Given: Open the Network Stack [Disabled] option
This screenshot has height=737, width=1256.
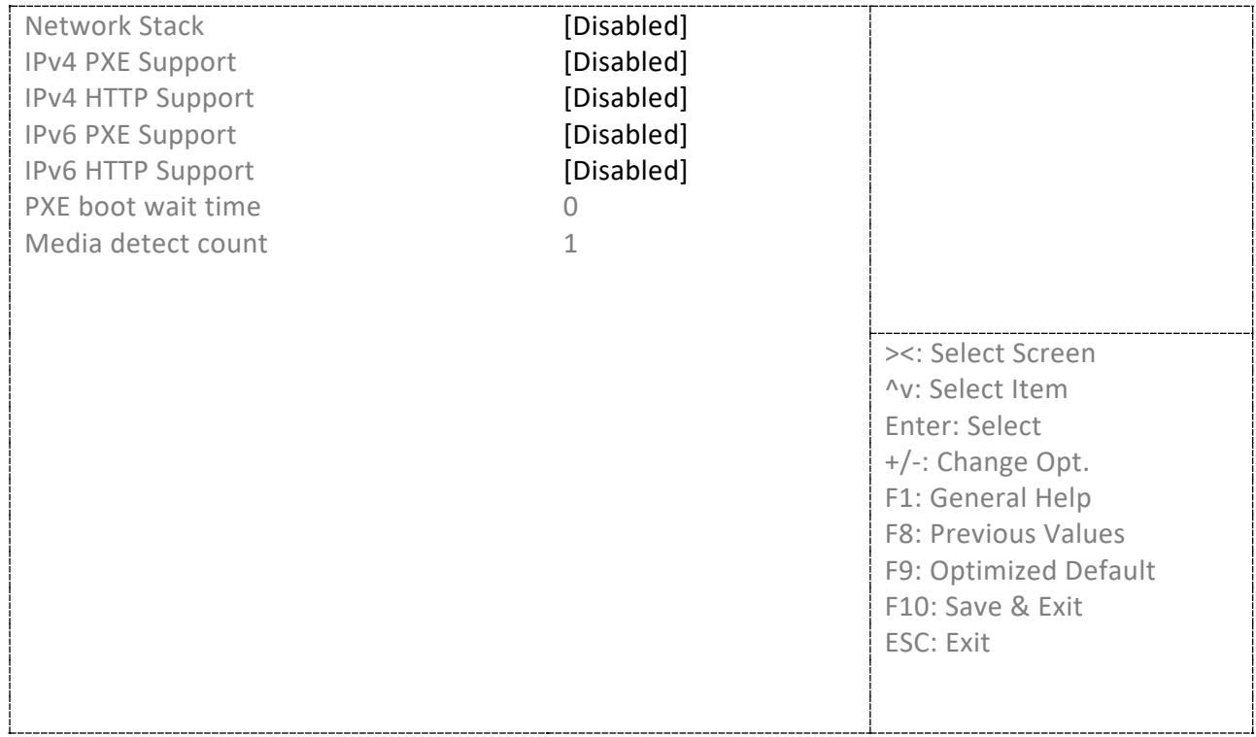Looking at the screenshot, I should (x=626, y=25).
